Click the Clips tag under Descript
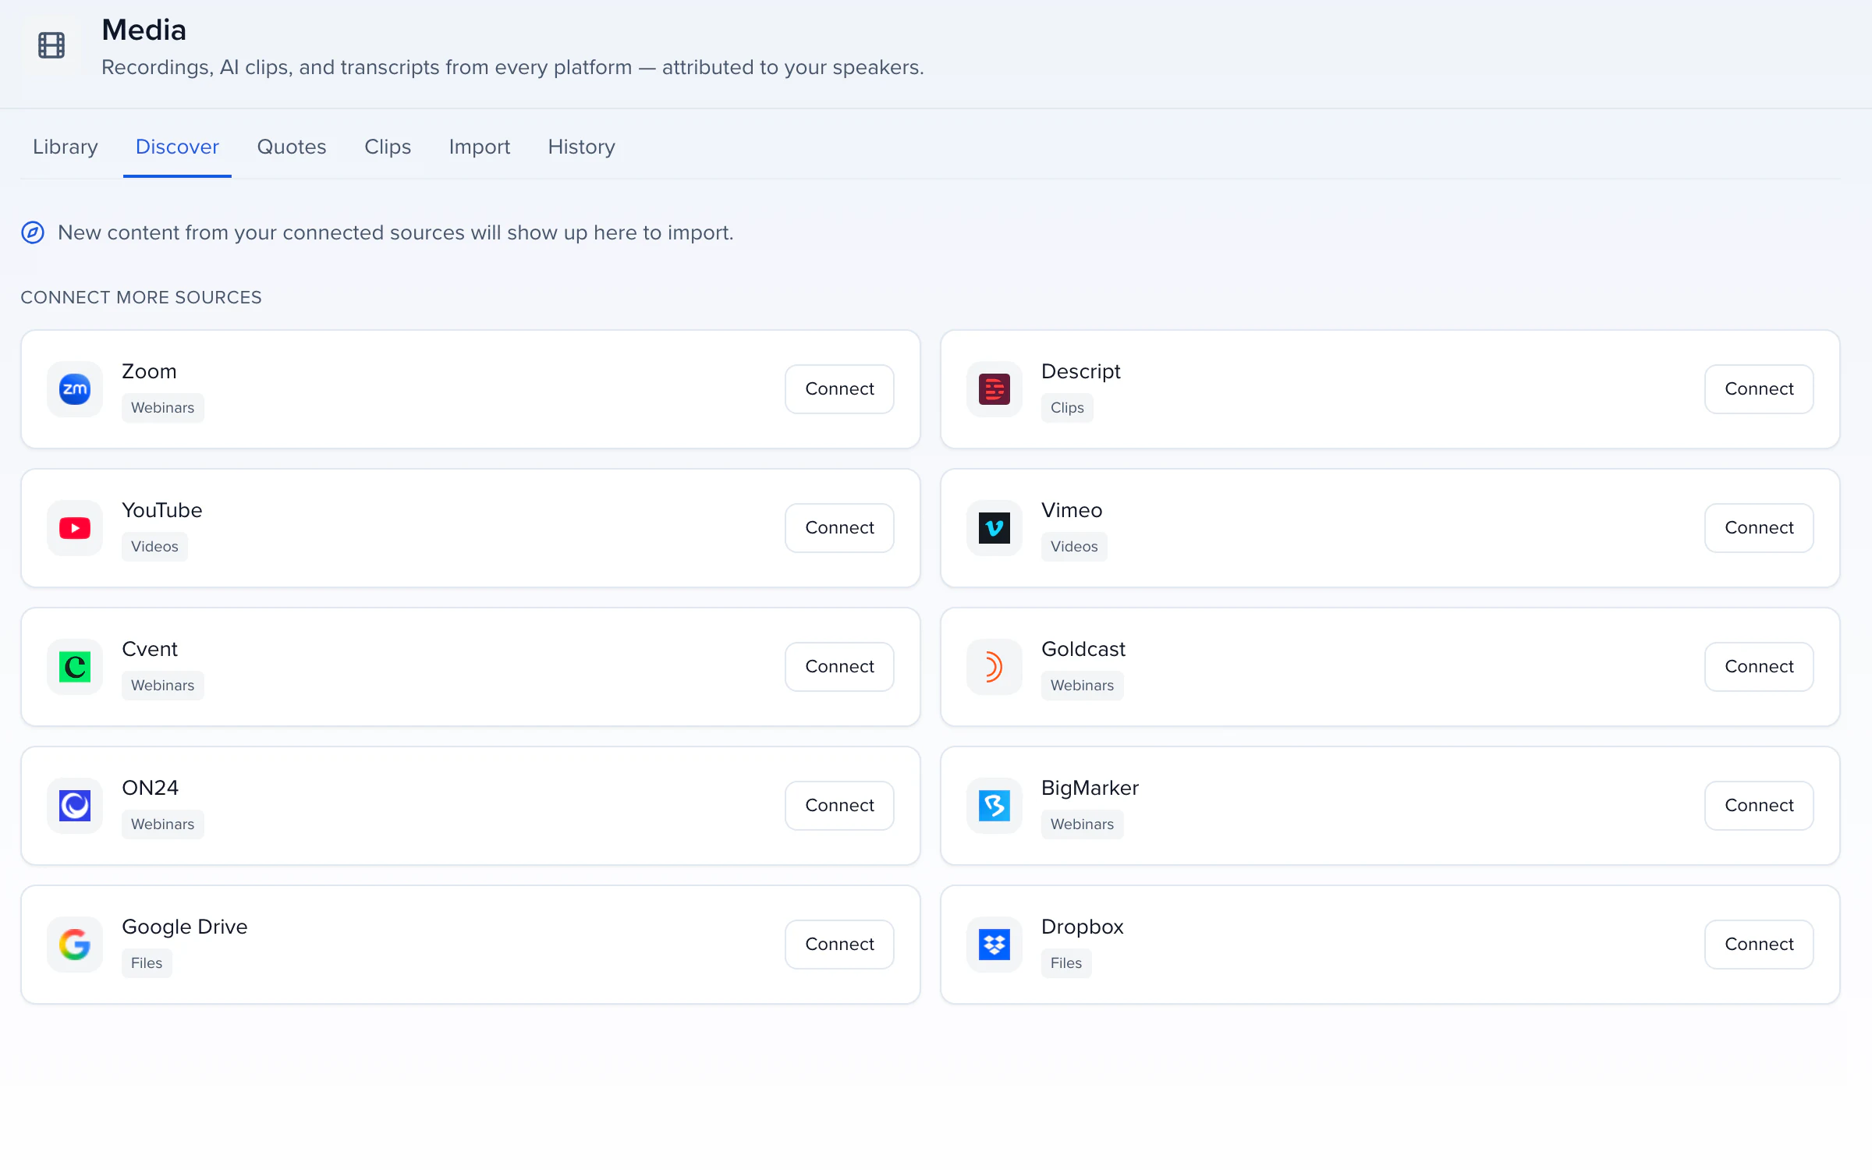Screen dimensions: 1872x1170 click(x=1067, y=408)
